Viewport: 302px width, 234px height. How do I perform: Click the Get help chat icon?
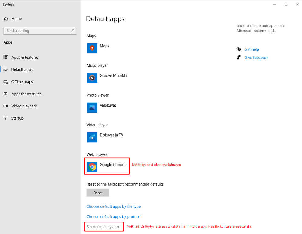point(239,49)
